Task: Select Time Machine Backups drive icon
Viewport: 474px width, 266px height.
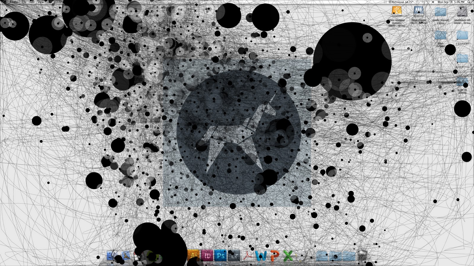Action: coord(397,12)
